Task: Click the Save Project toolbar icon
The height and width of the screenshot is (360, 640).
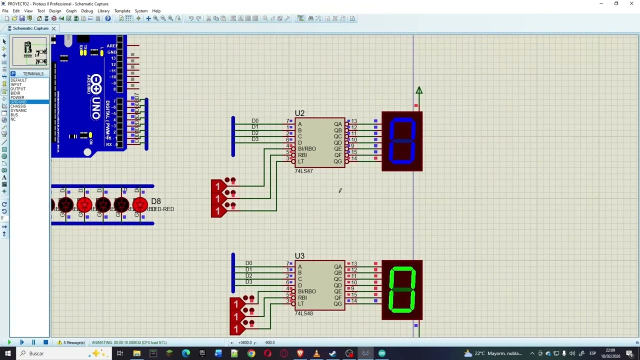Action: tap(21, 18)
